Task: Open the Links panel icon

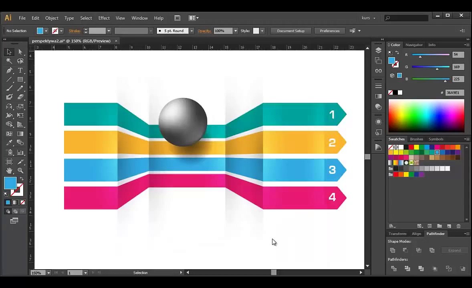Action: point(378,71)
